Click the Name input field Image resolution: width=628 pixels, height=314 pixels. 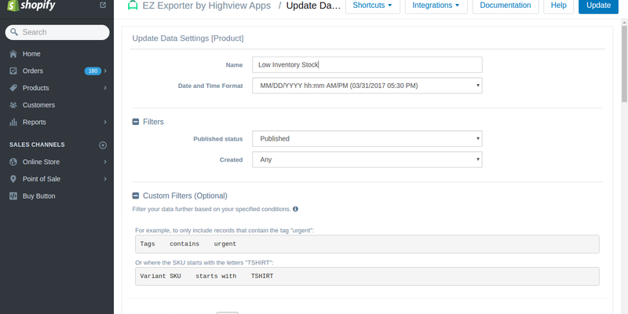point(367,64)
